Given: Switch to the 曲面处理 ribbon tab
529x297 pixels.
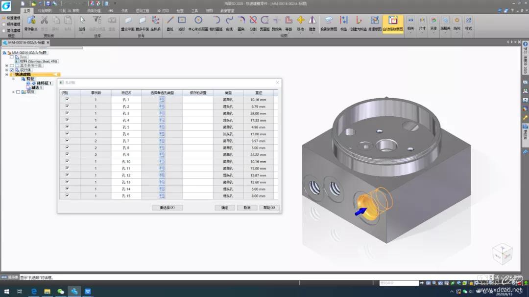Looking at the screenshot, I should [94, 10].
